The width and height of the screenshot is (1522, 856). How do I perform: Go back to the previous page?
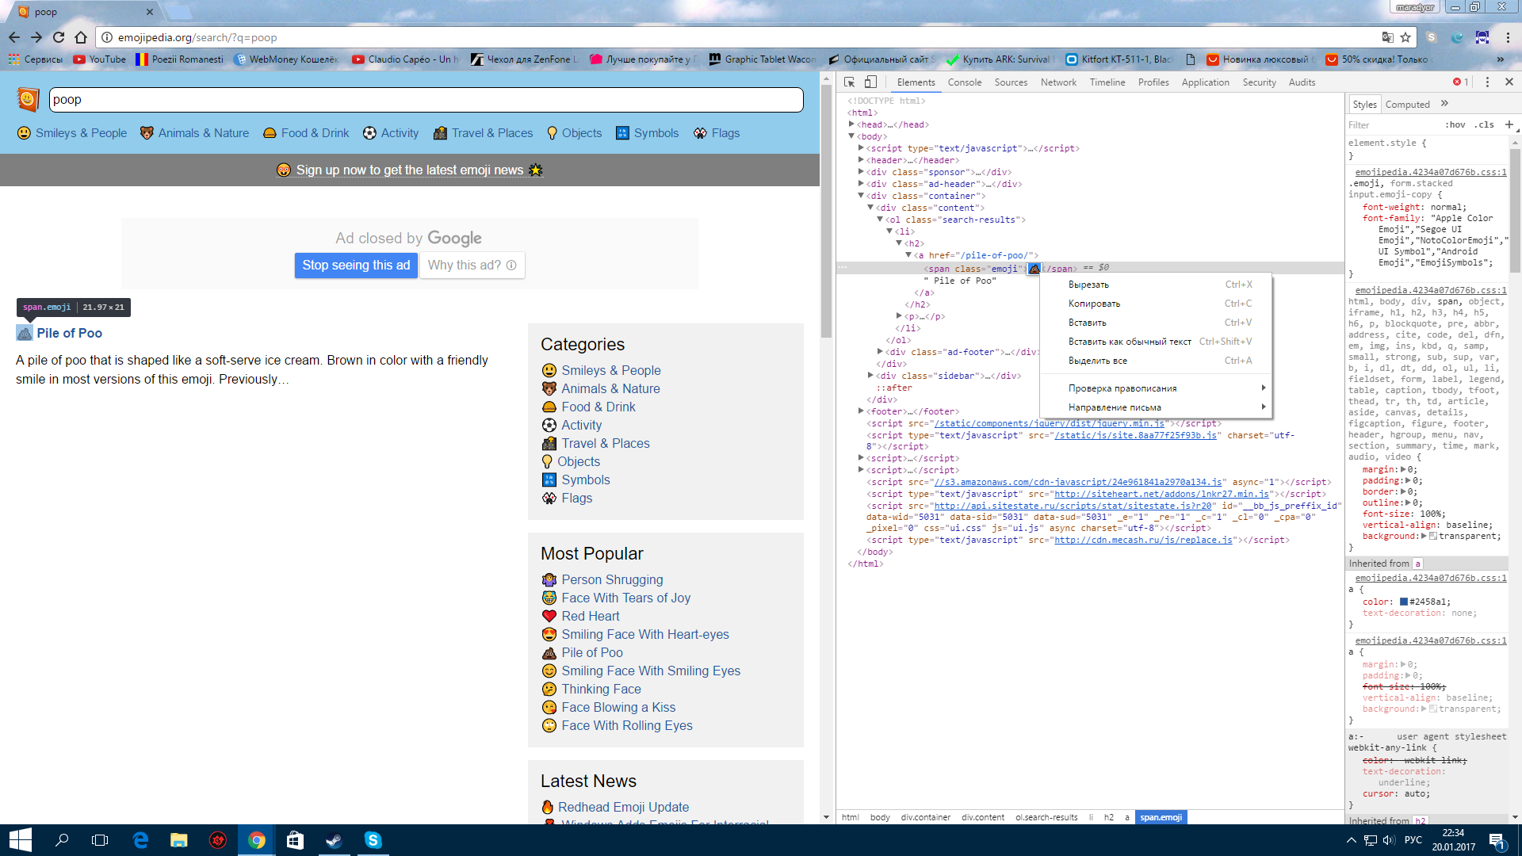click(14, 37)
